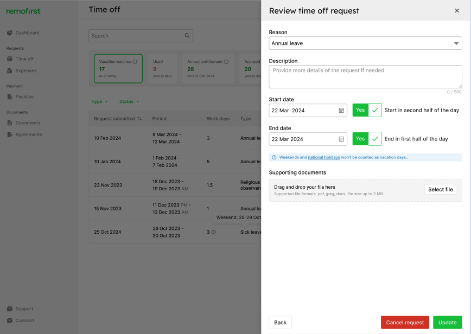Click the info icon in weekends notice
471x334 pixels.
tap(274, 157)
